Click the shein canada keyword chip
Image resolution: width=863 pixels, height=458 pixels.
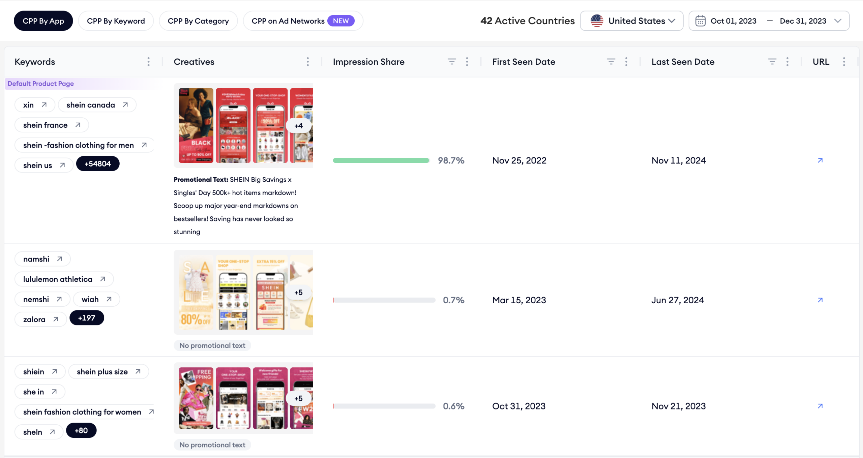(97, 105)
